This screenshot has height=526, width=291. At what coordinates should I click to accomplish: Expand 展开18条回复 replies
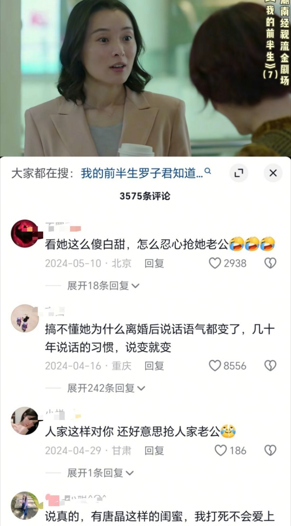103,285
